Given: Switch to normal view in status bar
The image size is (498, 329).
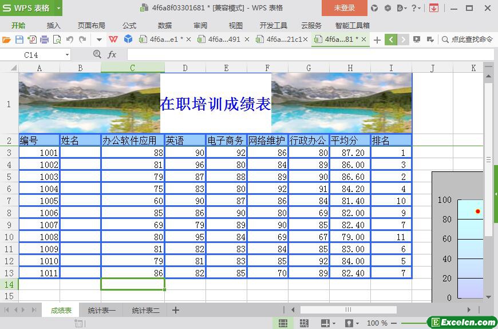Looking at the screenshot, I should (x=283, y=323).
